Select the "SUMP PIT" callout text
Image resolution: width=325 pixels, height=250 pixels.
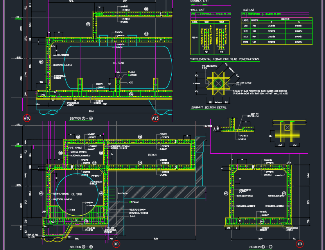coord(255,114)
